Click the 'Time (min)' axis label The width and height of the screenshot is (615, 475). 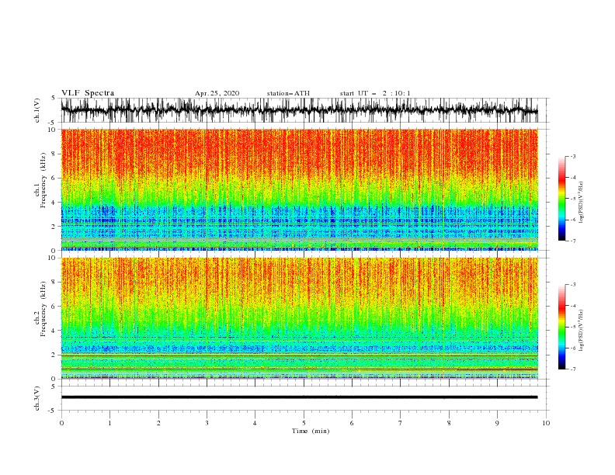pyautogui.click(x=311, y=431)
